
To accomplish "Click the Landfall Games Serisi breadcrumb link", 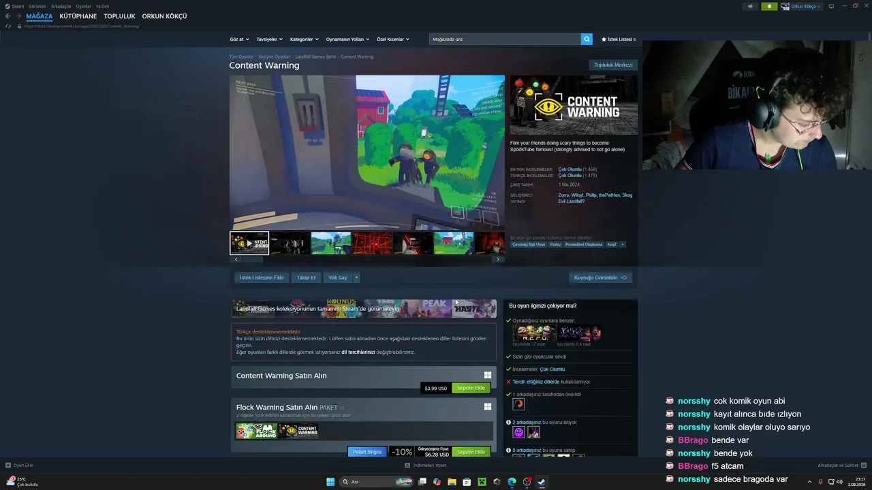I will point(316,56).
